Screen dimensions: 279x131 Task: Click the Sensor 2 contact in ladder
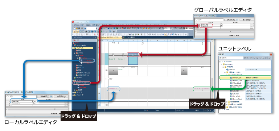click(x=113, y=55)
